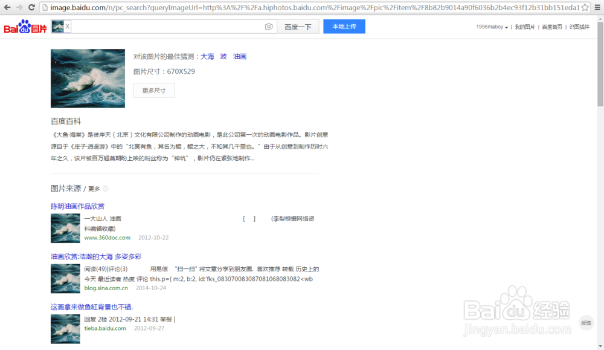Click thumbnail of the tieba result
The width and height of the screenshot is (604, 350).
tap(65, 329)
